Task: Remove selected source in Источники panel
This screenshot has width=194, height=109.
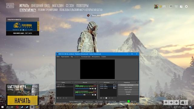Action: [104, 98]
